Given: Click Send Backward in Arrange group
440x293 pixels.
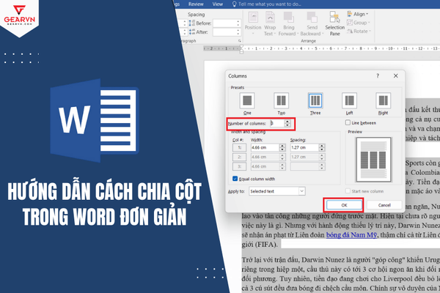Looking at the screenshot, I should [312, 23].
